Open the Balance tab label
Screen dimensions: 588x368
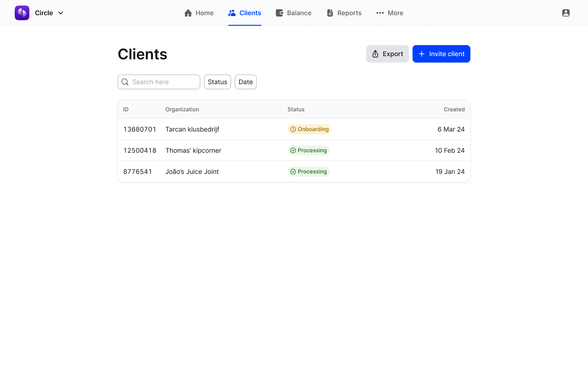299,13
